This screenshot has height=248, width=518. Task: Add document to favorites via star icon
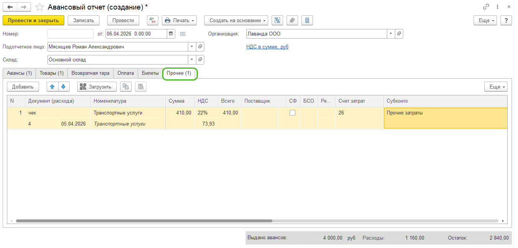click(39, 7)
